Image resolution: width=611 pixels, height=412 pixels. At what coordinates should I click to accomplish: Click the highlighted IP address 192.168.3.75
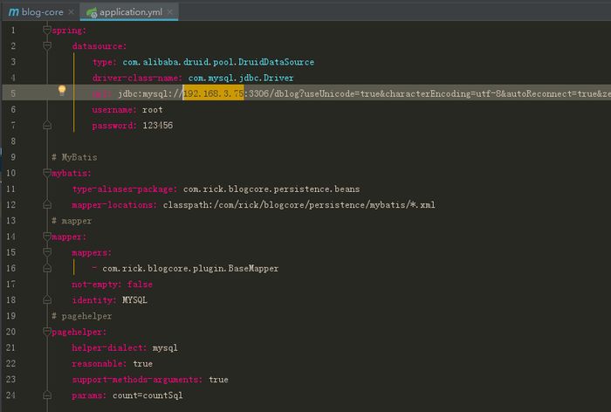click(x=213, y=93)
